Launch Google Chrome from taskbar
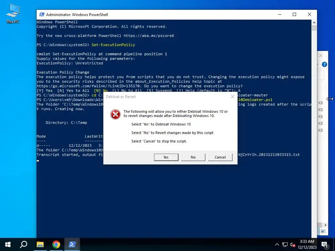This screenshot has width=335, height=251. [56, 244]
